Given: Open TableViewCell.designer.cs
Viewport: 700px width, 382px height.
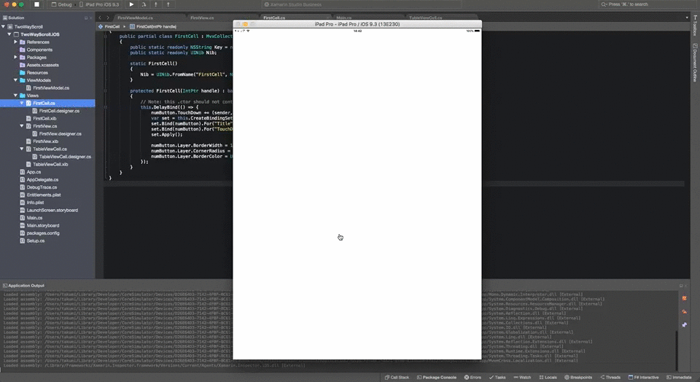Looking at the screenshot, I should click(61, 157).
